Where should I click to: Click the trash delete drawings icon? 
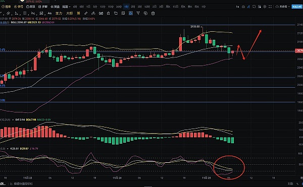153,13
